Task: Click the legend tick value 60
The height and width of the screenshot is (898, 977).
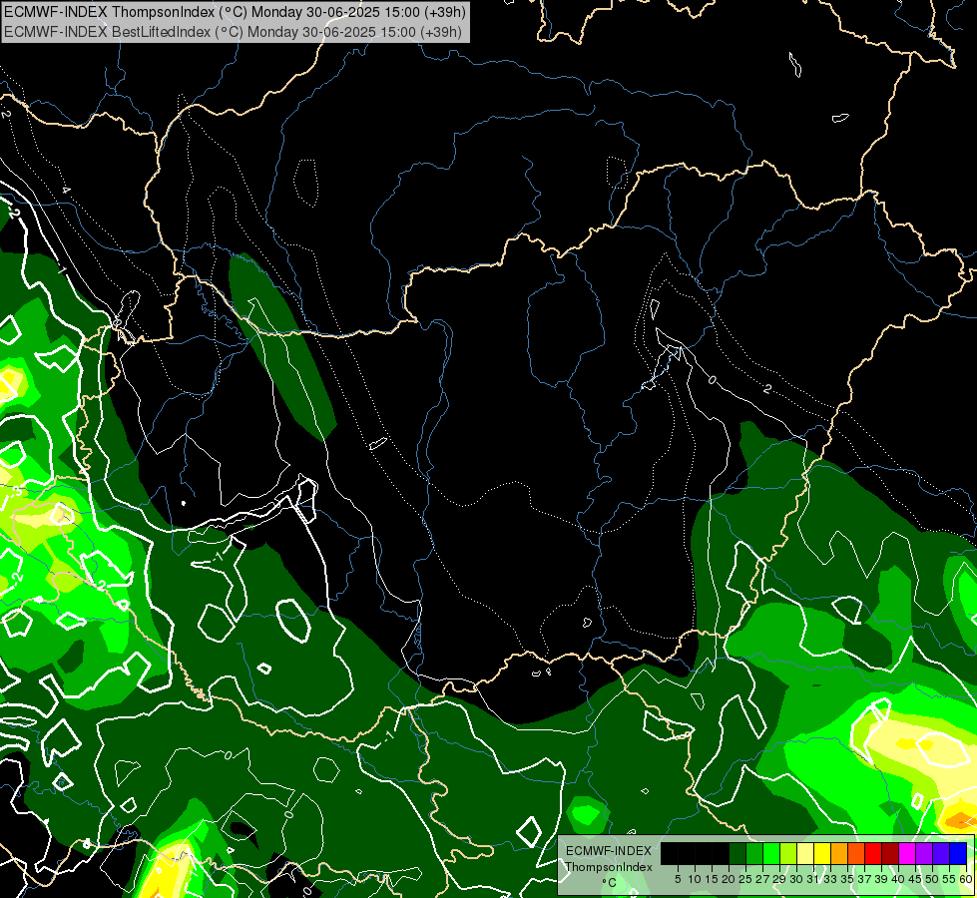Action: pyautogui.click(x=966, y=879)
